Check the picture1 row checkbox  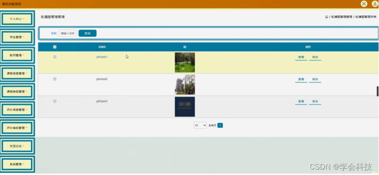point(55,57)
